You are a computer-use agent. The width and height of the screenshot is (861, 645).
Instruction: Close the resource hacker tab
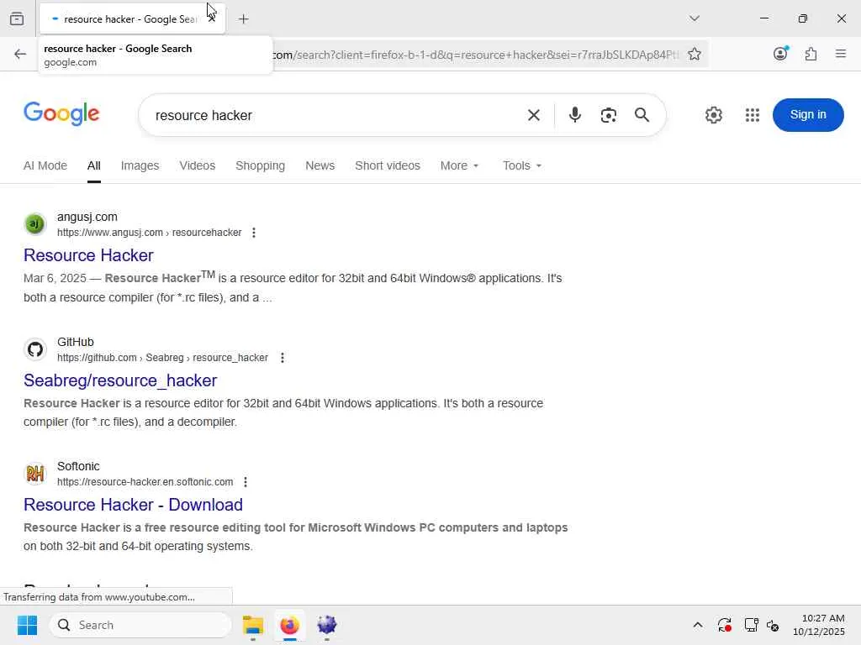(x=211, y=18)
